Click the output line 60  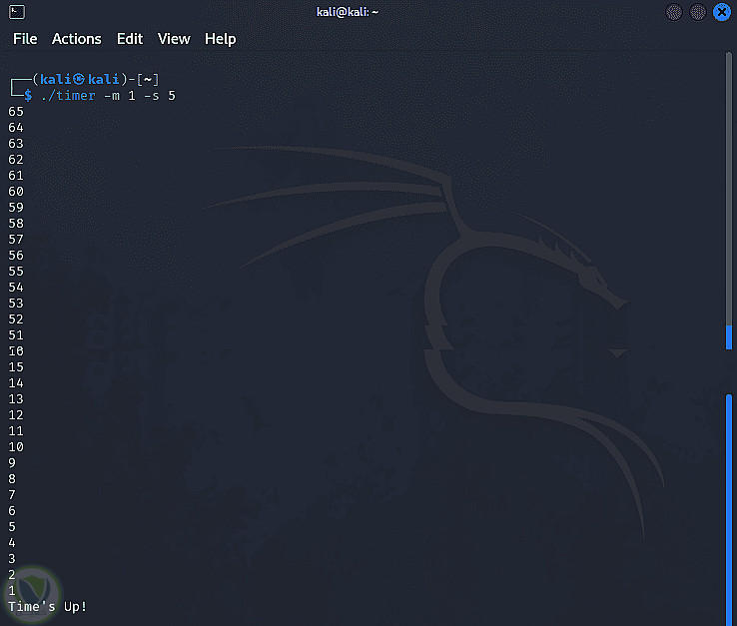(x=16, y=192)
